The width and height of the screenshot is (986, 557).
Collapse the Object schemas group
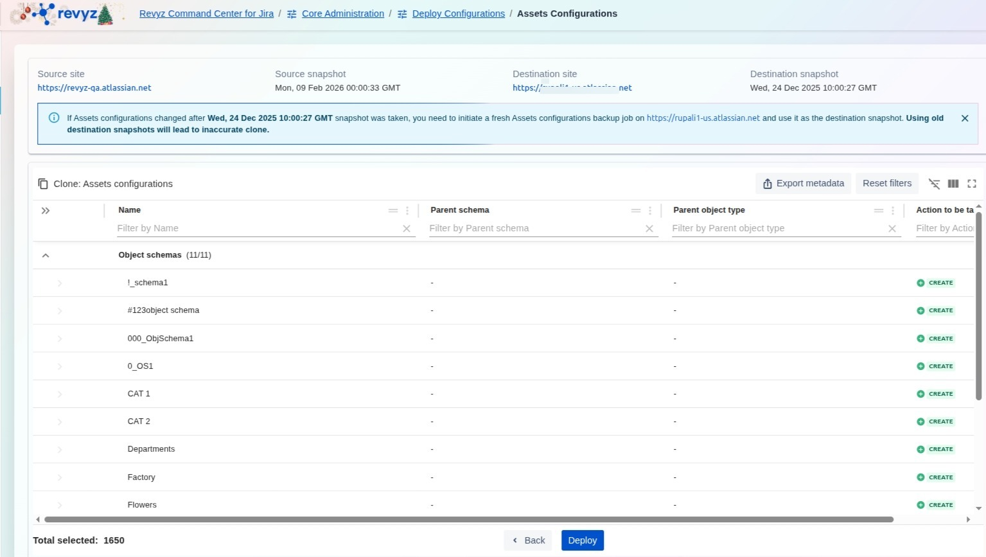(x=46, y=256)
